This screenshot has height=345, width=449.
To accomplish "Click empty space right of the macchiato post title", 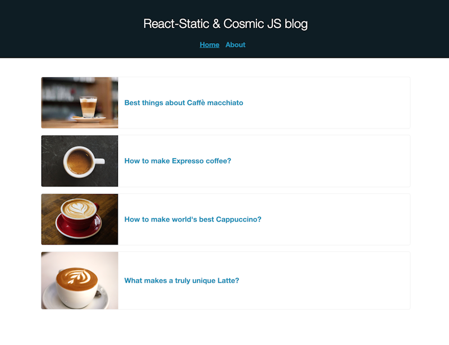I will 327,103.
